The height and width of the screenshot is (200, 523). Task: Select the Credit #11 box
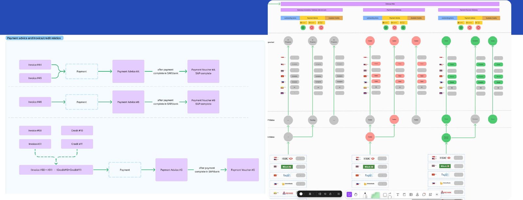[77, 144]
